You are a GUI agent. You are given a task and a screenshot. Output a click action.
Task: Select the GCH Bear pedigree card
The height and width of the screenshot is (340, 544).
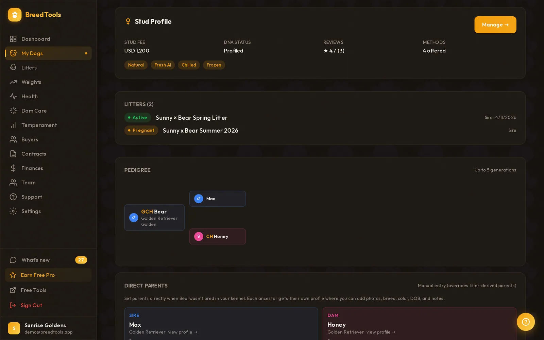click(154, 218)
